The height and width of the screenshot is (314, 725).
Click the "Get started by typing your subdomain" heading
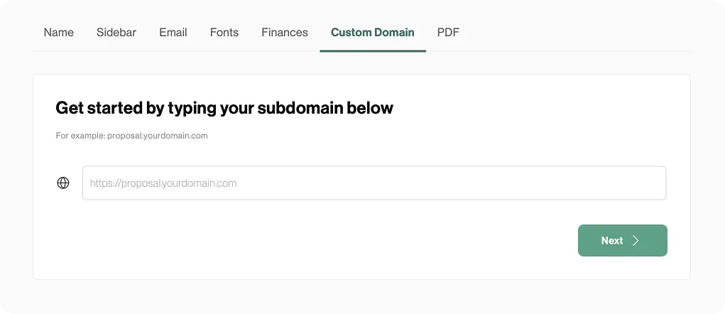click(x=224, y=108)
